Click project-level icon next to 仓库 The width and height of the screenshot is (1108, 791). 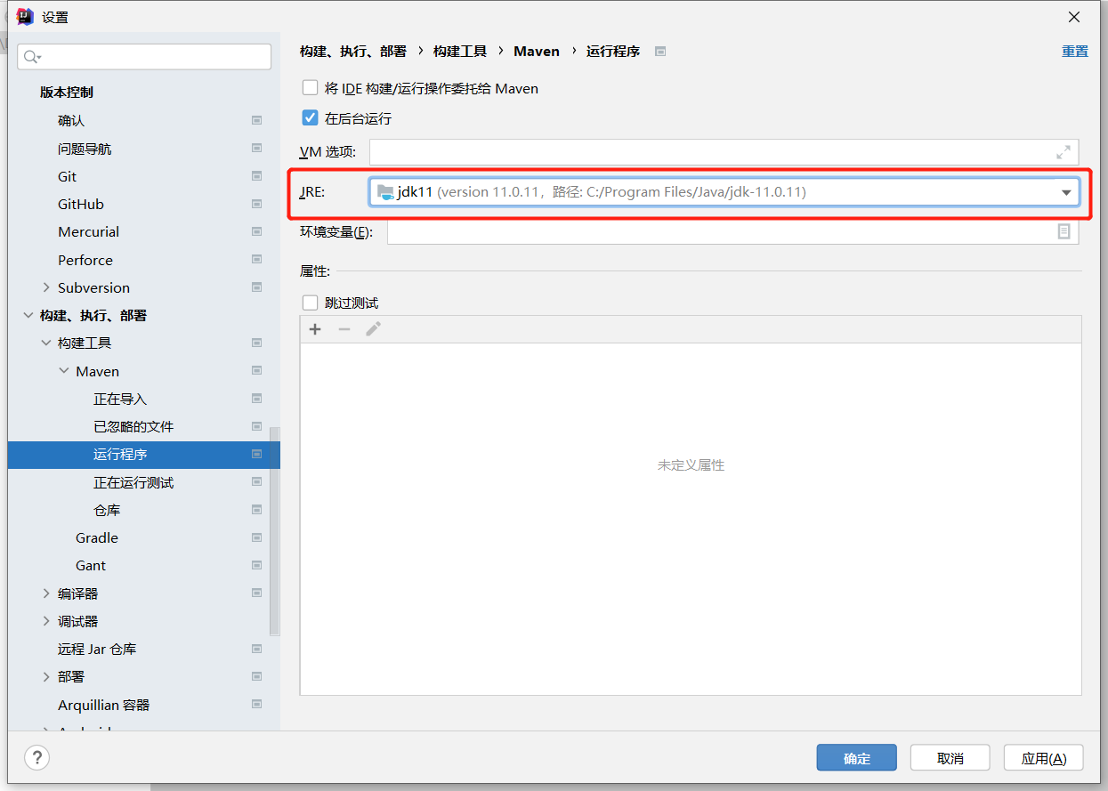pos(256,510)
